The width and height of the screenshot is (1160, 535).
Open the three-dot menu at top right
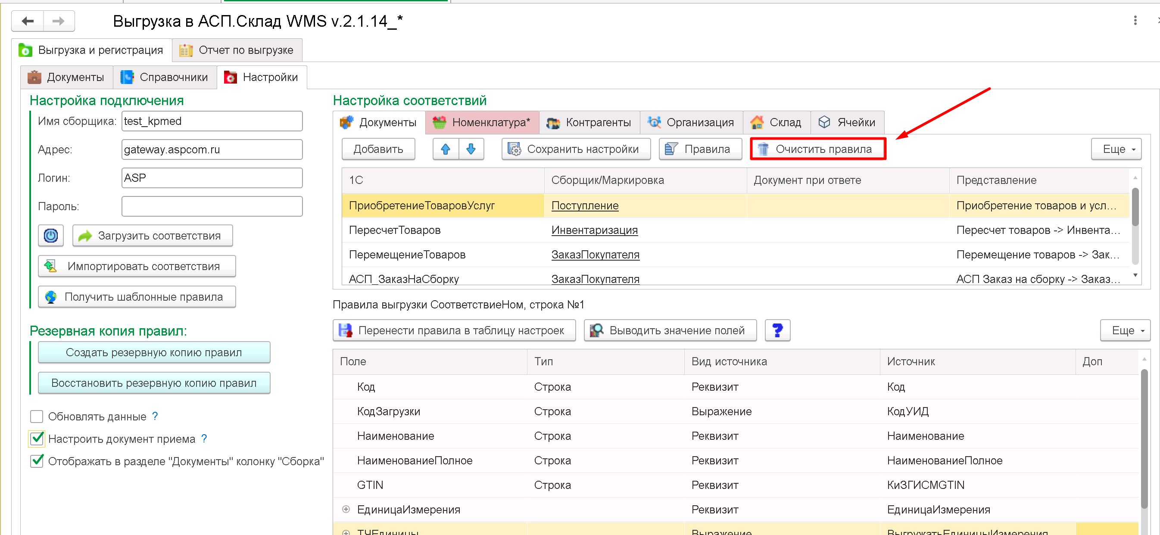(x=1135, y=20)
